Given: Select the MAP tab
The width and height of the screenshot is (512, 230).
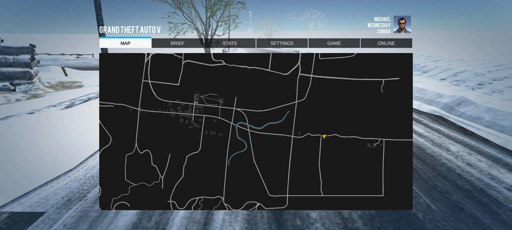Looking at the screenshot, I should click(x=125, y=43).
